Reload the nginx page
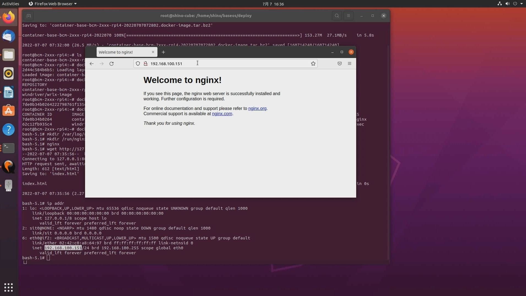 [x=111, y=63]
